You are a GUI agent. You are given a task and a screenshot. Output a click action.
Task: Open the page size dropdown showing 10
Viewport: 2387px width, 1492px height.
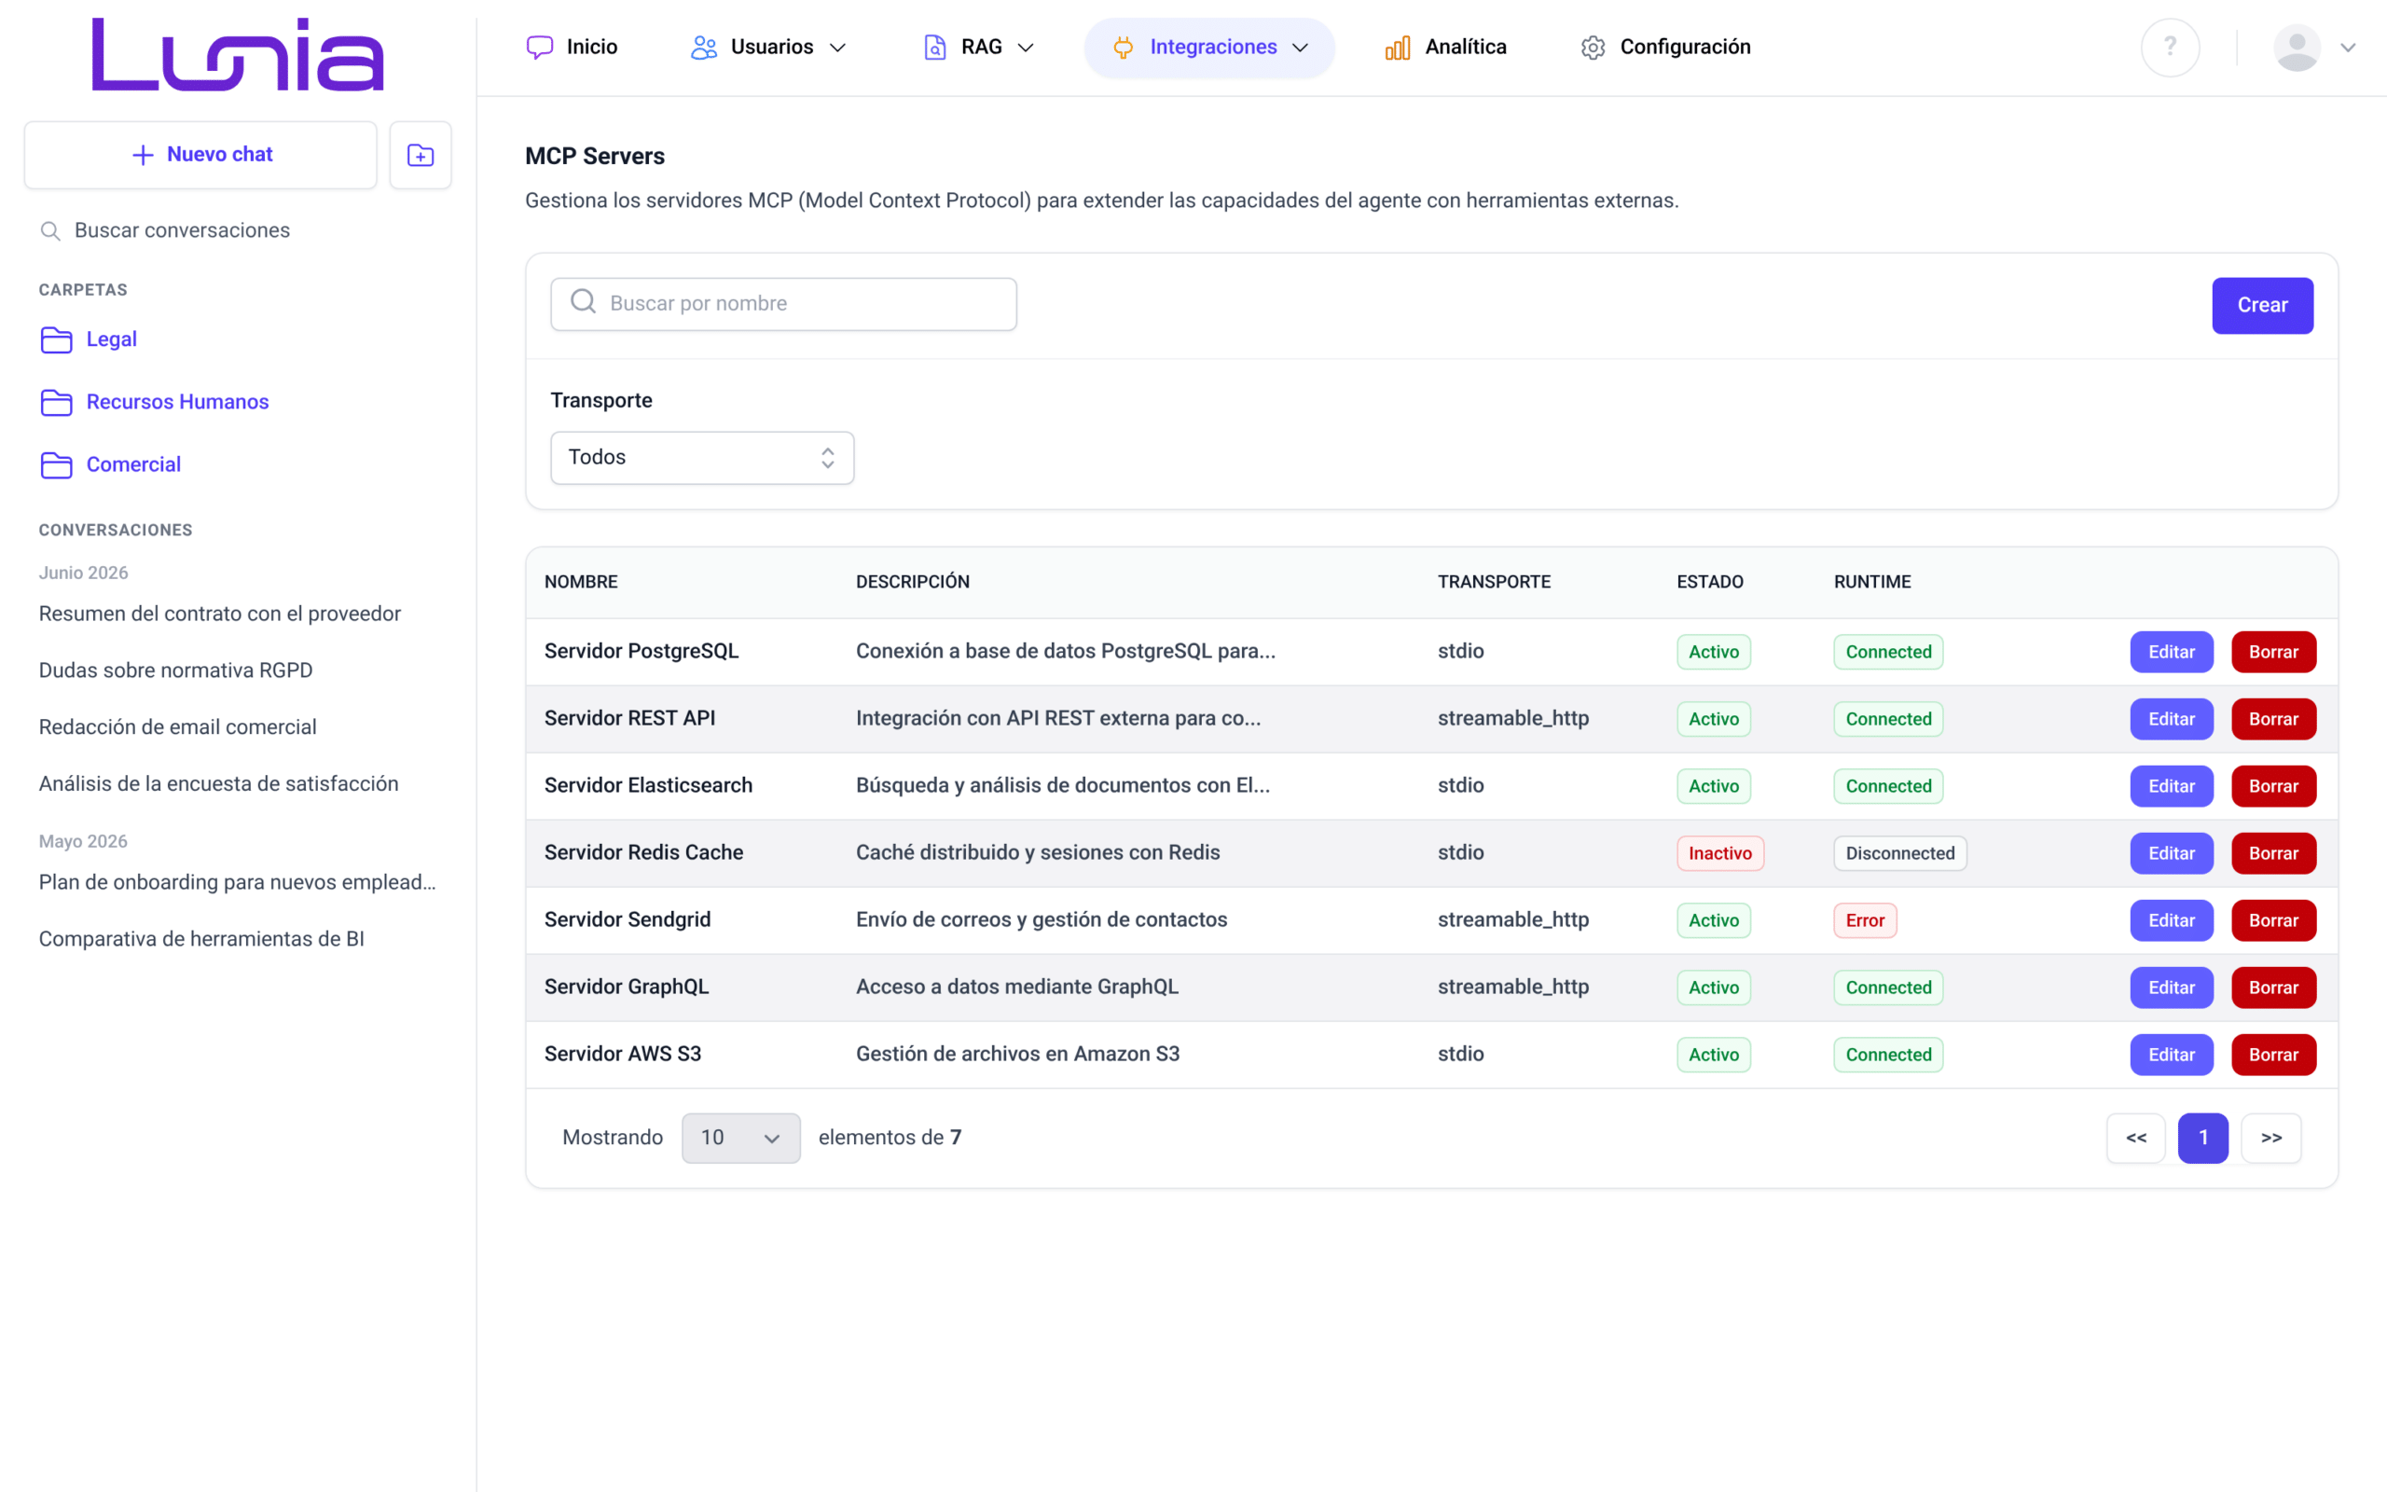[740, 1138]
